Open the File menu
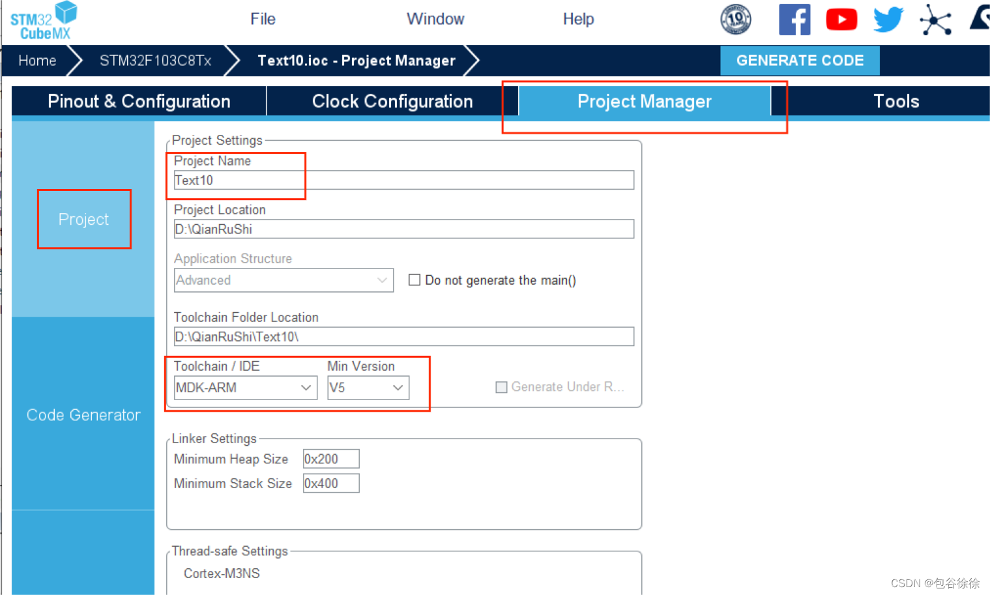 [263, 19]
